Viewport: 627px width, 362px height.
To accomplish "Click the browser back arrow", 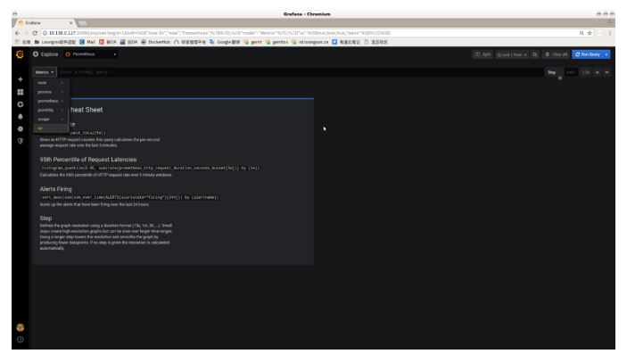I will pyautogui.click(x=17, y=33).
